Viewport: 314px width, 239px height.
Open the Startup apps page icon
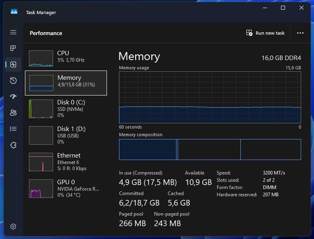(x=13, y=96)
